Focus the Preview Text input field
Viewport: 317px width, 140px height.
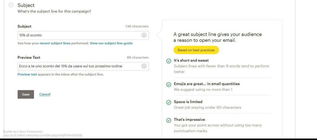(79, 66)
